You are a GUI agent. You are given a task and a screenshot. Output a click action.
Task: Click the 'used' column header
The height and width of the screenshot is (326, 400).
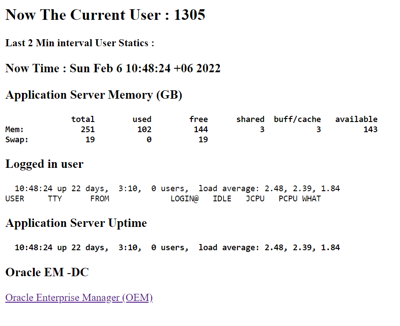142,119
